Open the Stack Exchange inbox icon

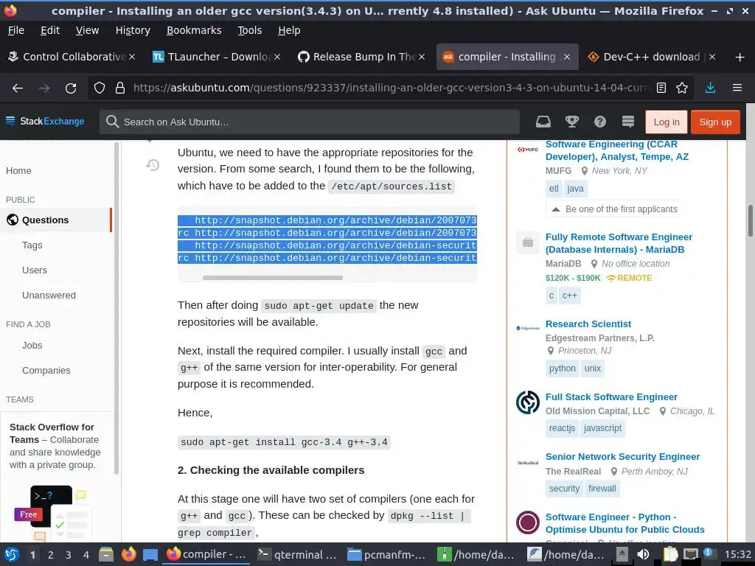tap(543, 122)
